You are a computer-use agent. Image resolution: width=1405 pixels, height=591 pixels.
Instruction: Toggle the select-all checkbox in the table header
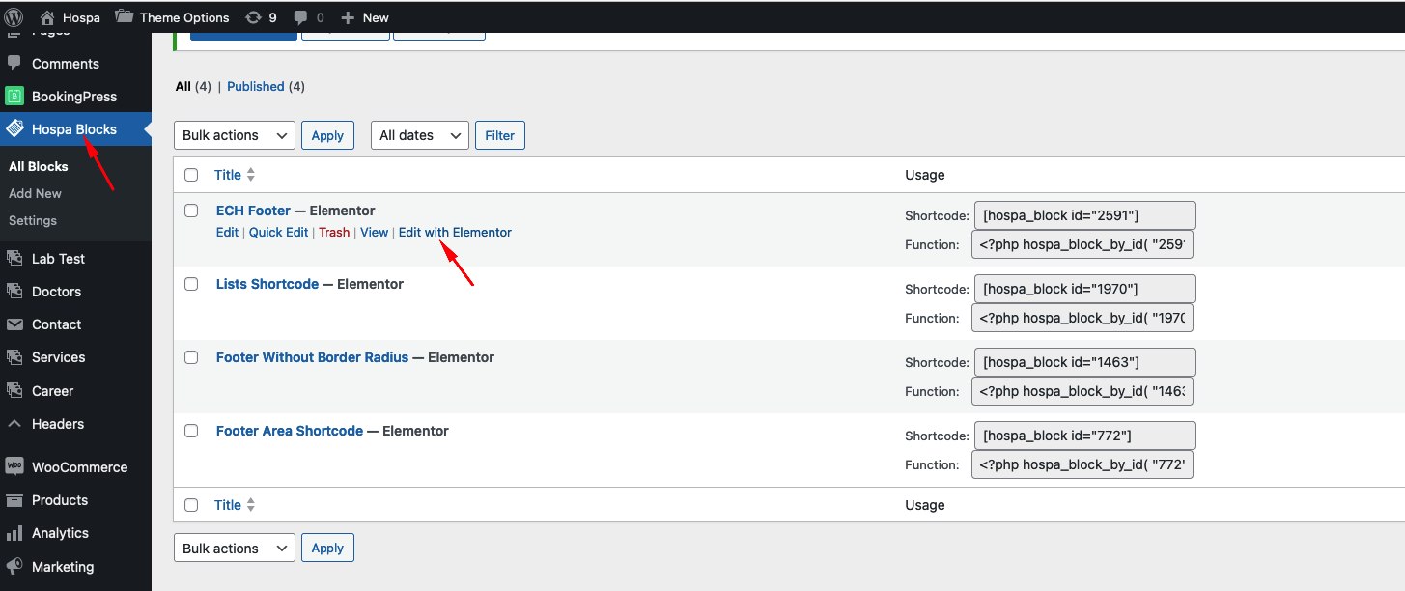191,175
